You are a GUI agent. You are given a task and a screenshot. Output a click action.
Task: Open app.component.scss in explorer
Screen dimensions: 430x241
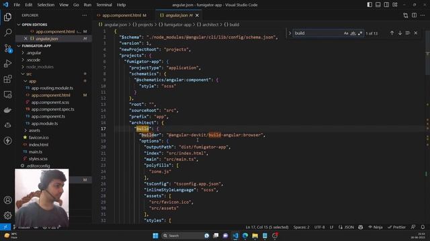point(50,102)
